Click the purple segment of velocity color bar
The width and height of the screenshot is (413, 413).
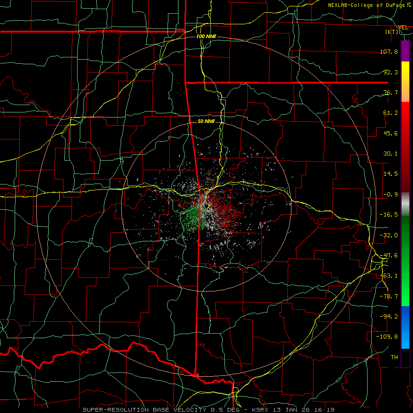[405, 51]
